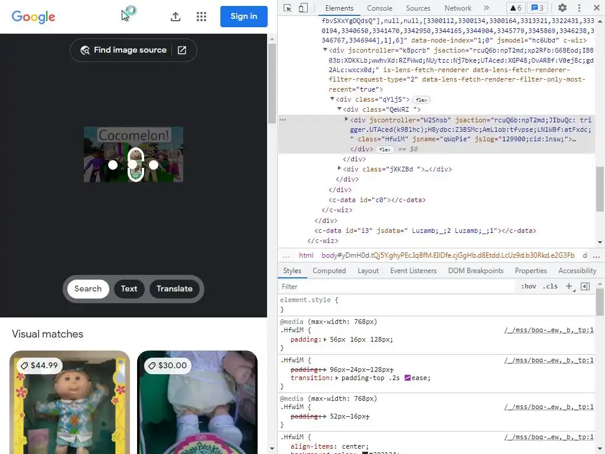Image resolution: width=605 pixels, height=454 pixels.
Task: Toggle the :hov element state button
Action: (529, 287)
